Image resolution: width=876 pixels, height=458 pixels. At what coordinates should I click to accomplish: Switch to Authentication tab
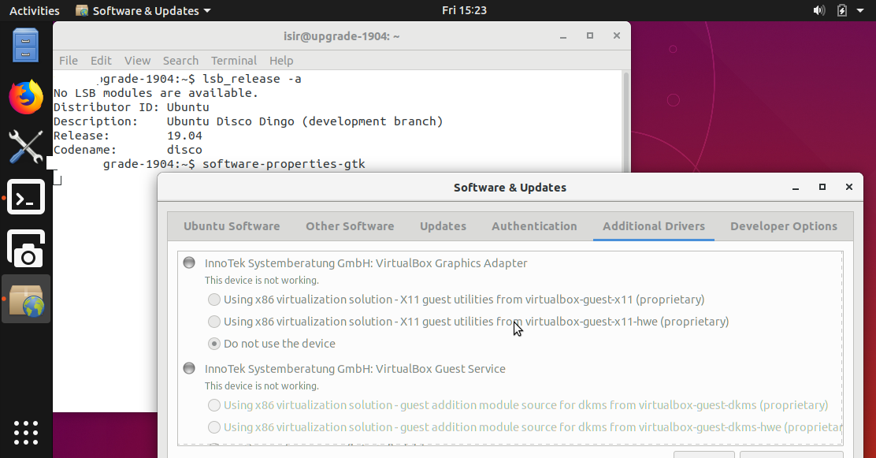pos(534,226)
